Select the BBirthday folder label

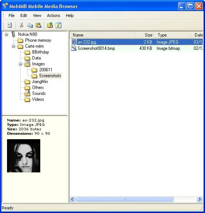click(x=41, y=52)
